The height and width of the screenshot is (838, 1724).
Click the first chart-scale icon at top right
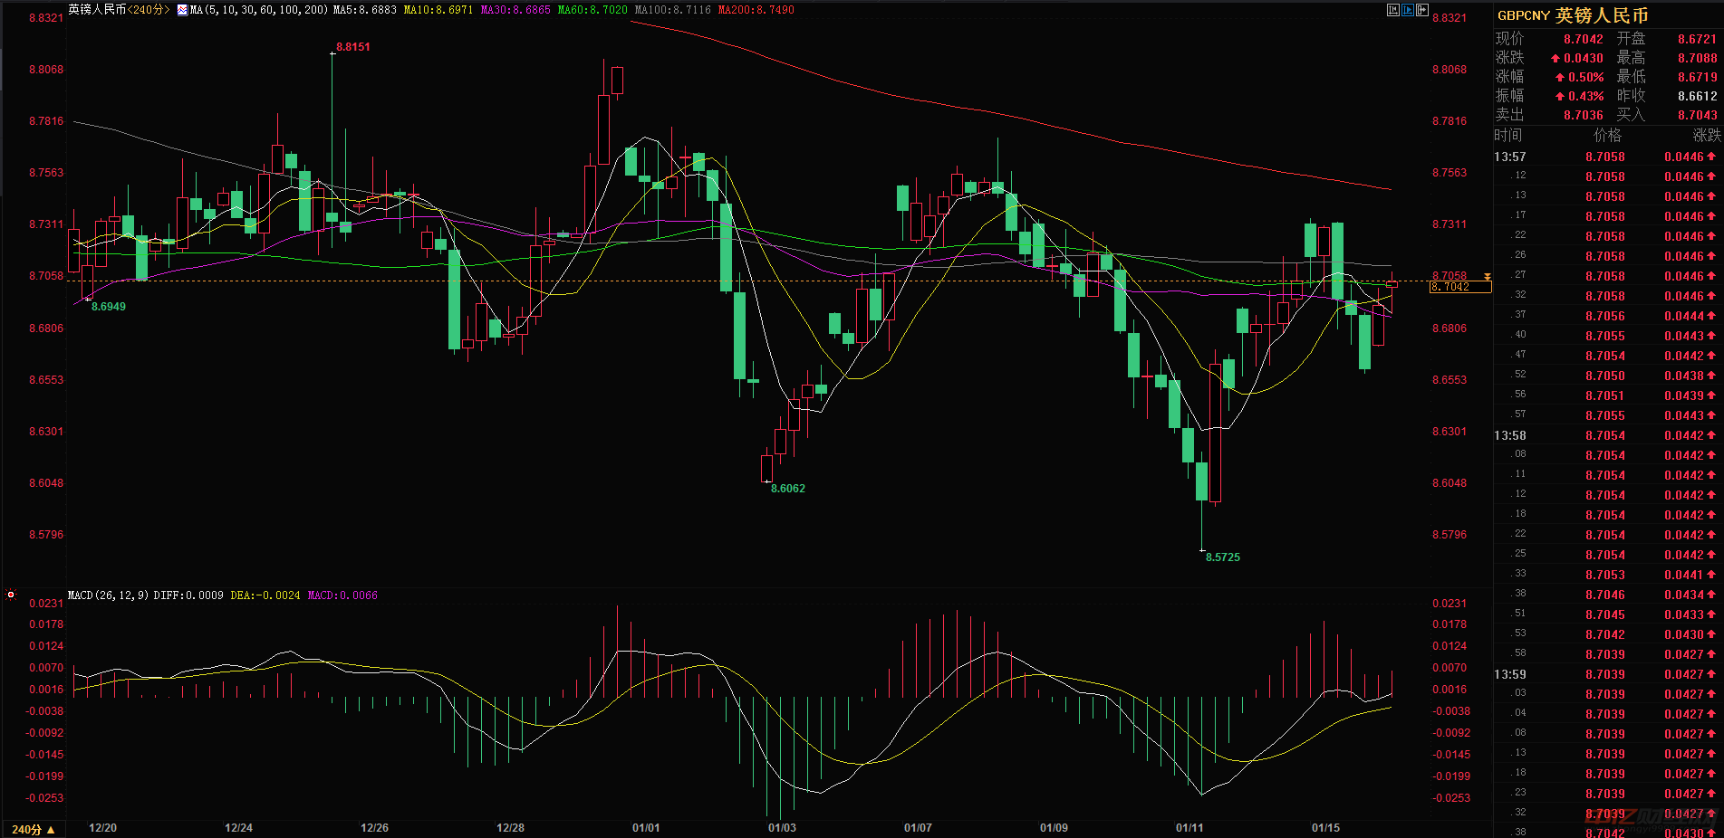1393,10
